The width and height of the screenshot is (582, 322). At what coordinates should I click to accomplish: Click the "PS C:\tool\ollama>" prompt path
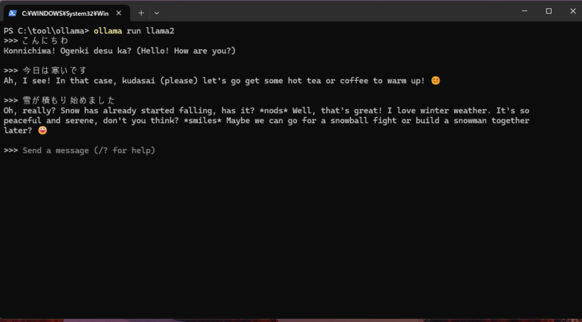tap(47, 30)
